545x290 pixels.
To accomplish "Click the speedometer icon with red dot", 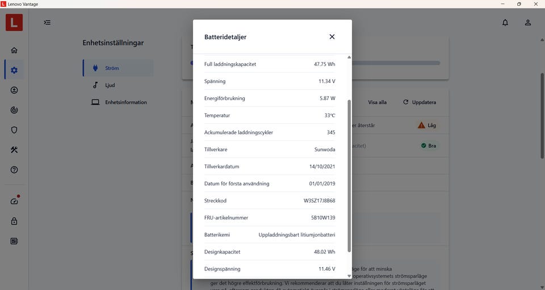I will tap(14, 201).
